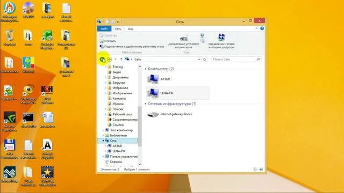Collapse the Сетевая инфраструктура (1) group
The image size is (344, 193).
point(146,103)
